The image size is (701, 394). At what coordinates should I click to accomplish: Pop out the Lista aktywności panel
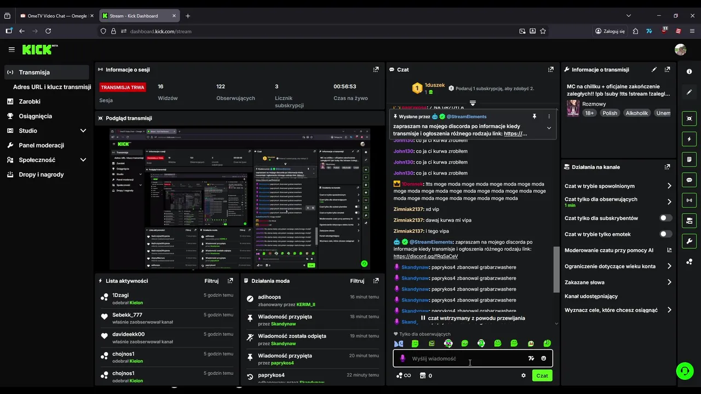point(230,281)
